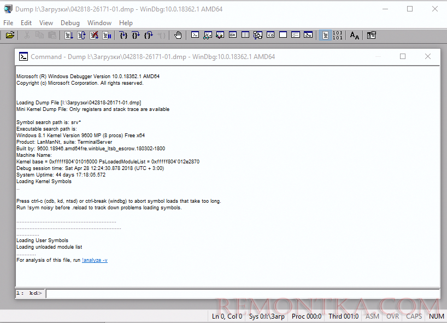Open the Command Browser toolbar icon

click(308, 35)
